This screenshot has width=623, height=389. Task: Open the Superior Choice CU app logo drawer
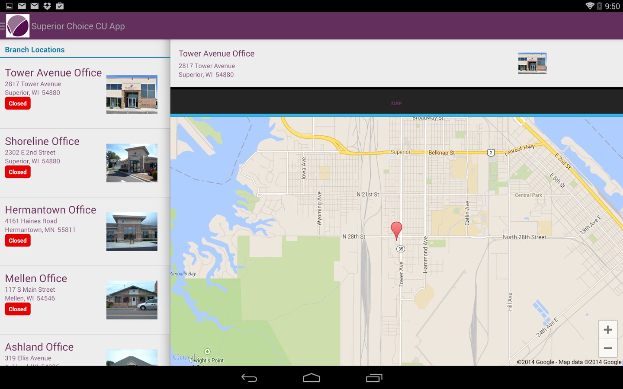[x=17, y=26]
